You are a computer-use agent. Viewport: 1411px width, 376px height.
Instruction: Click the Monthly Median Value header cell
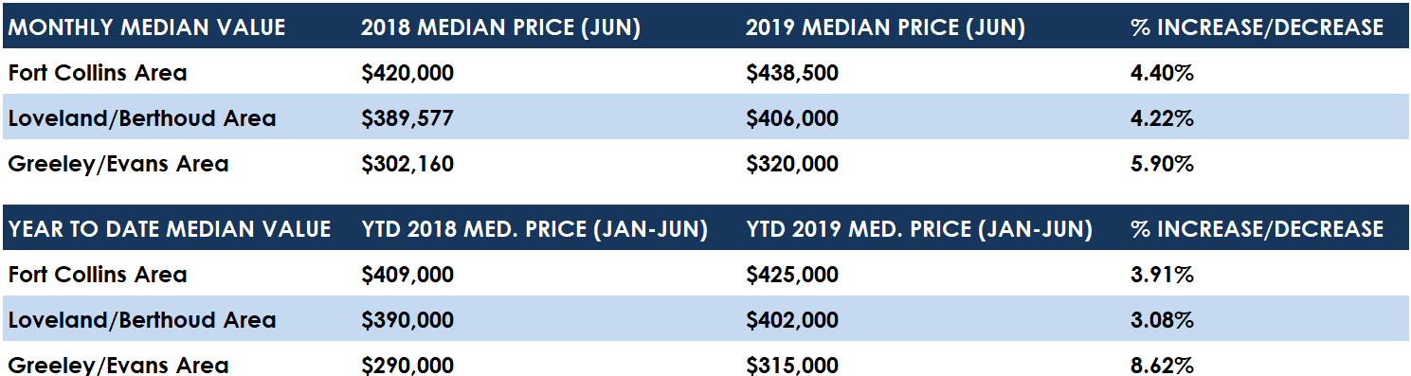147,27
